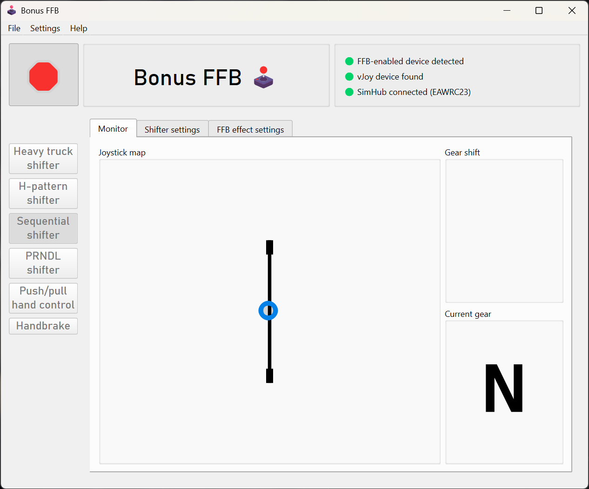Screen dimensions: 589x489
Task: Select the Sequential shifter mode
Action: point(43,228)
